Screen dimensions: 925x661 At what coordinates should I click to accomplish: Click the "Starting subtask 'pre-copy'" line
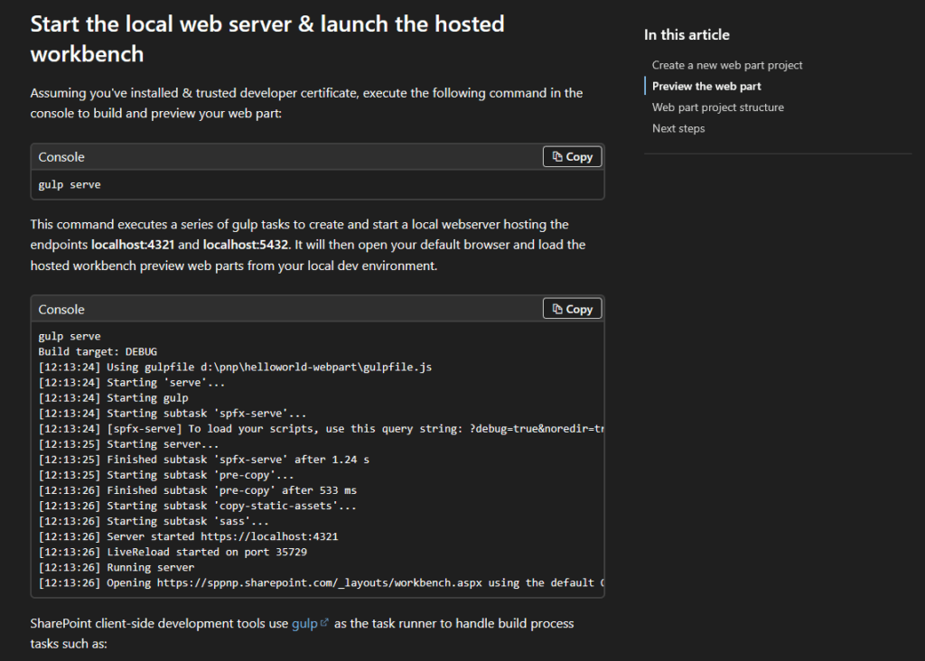pyautogui.click(x=166, y=475)
